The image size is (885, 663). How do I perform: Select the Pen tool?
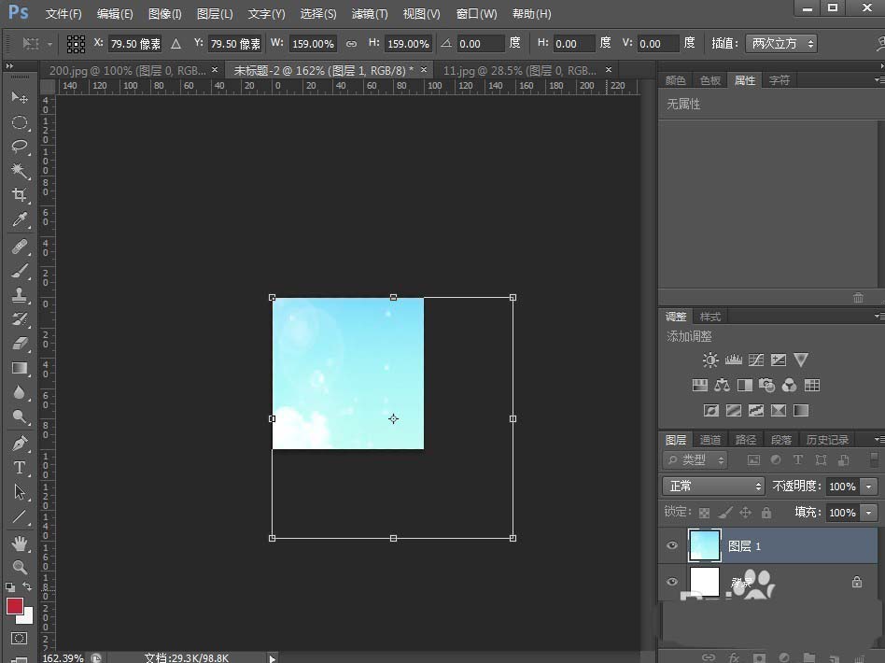coord(20,443)
